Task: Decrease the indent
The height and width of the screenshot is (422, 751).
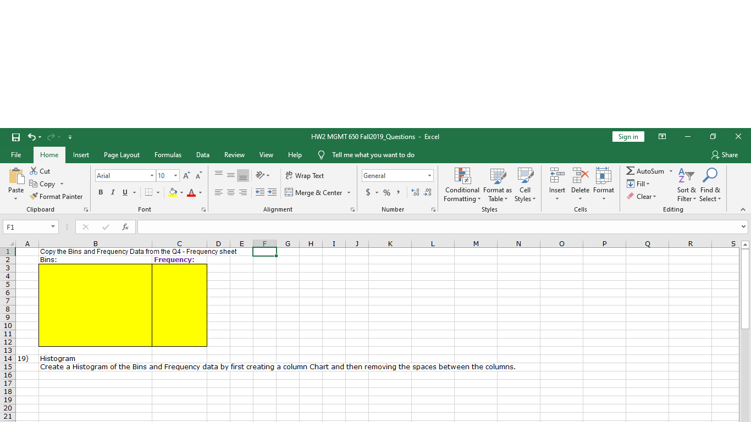Action: [259, 192]
